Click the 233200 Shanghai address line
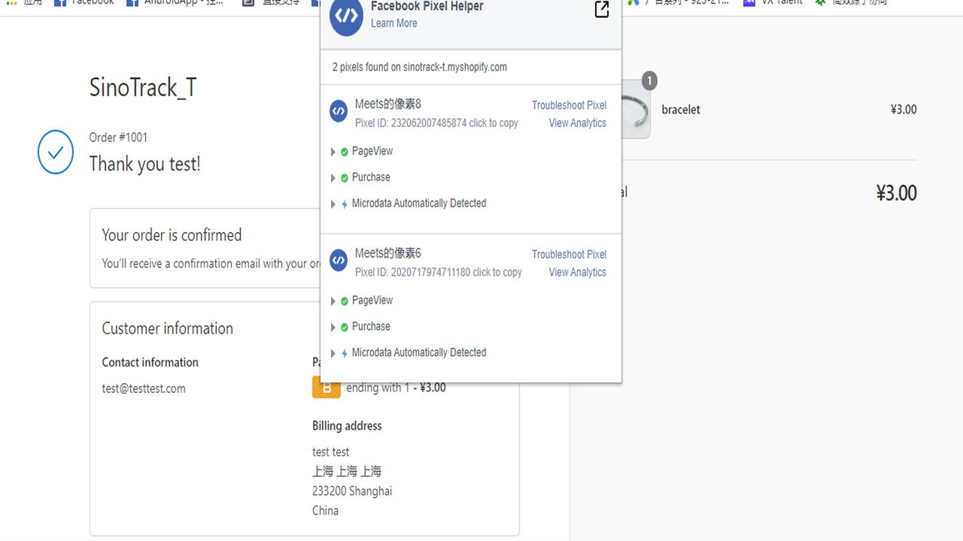963x541 pixels. [x=352, y=491]
